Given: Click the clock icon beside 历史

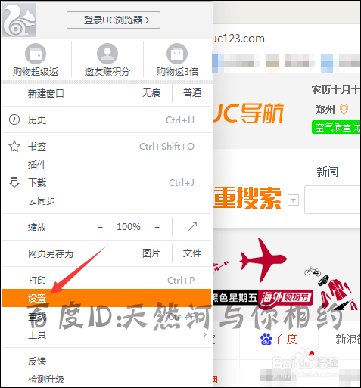Looking at the screenshot, I should [14, 120].
